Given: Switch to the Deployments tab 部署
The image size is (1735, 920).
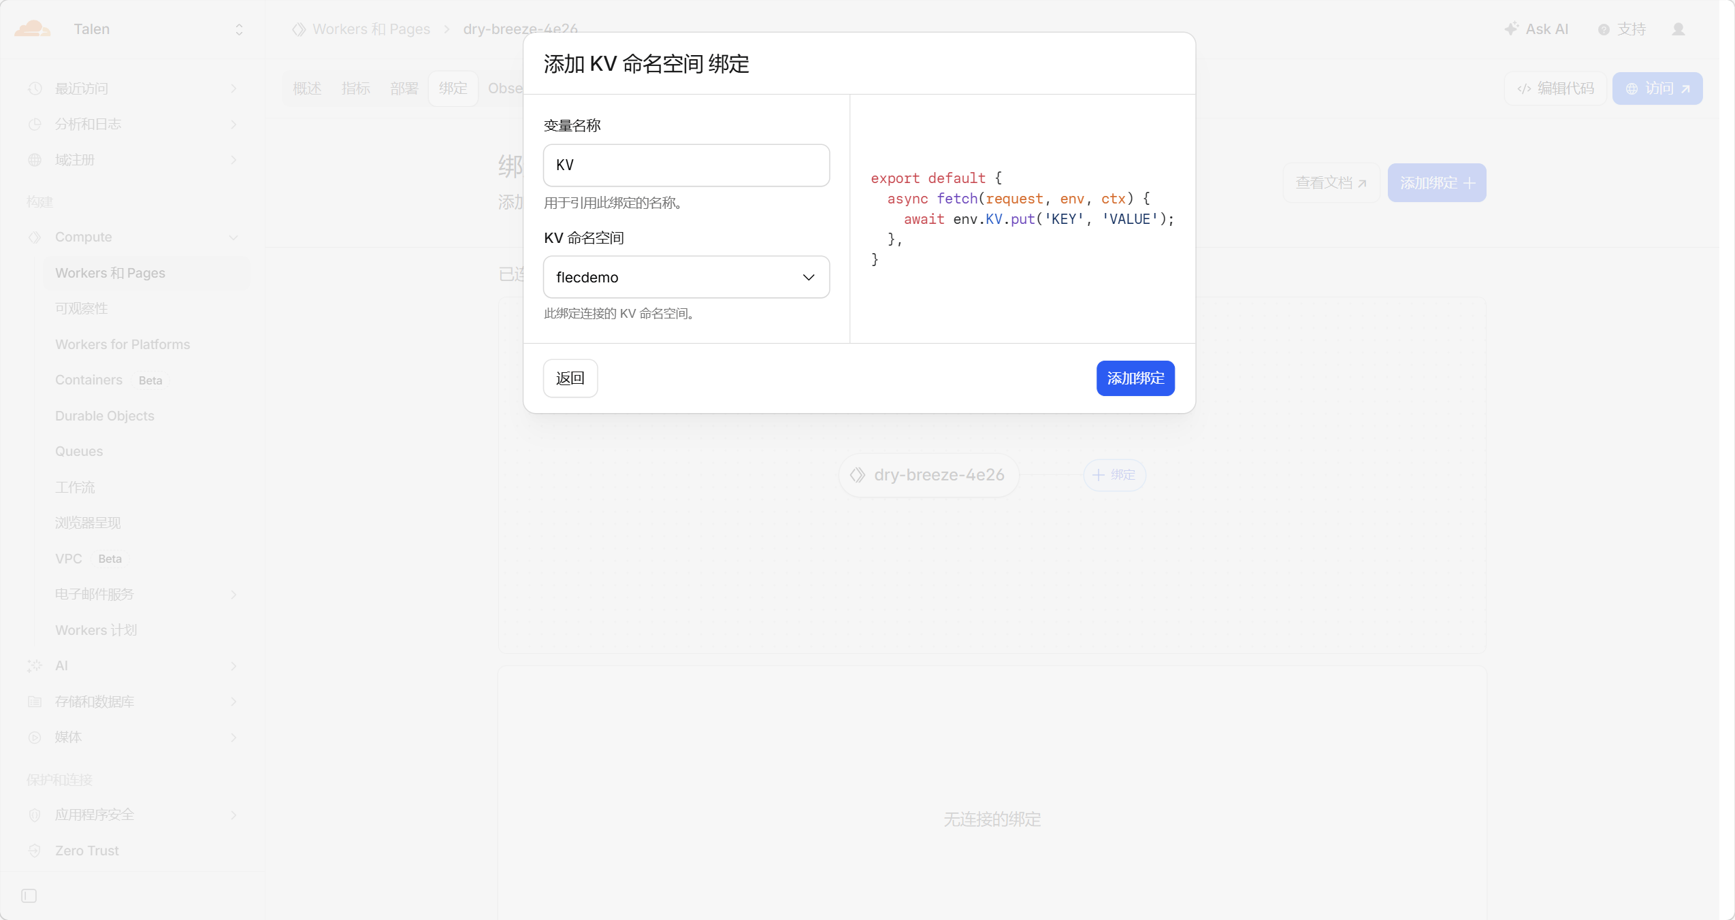Looking at the screenshot, I should [x=404, y=88].
